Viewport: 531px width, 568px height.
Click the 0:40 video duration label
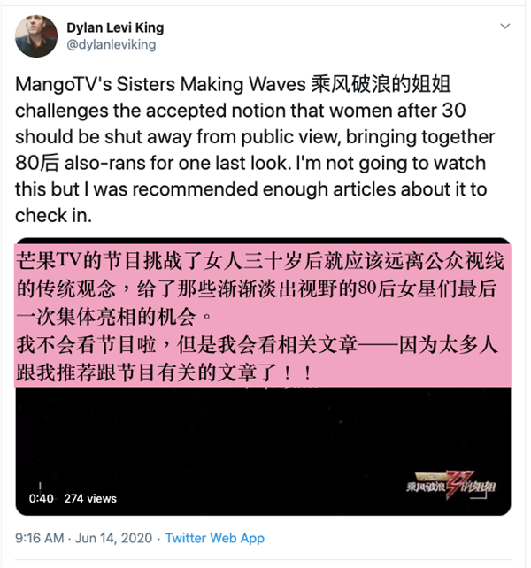click(41, 498)
